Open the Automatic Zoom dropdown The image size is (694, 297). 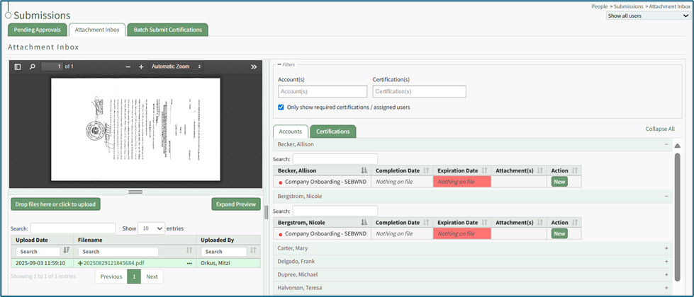(x=177, y=66)
